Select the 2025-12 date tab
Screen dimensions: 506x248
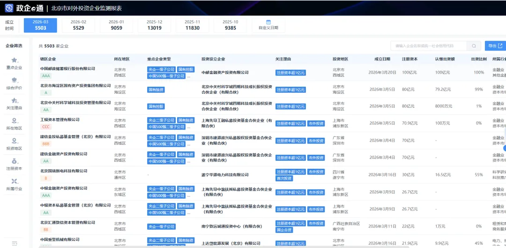pos(154,25)
